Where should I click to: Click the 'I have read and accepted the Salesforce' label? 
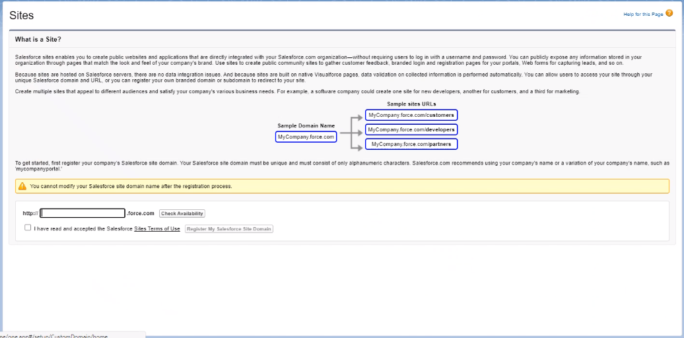pyautogui.click(x=83, y=229)
